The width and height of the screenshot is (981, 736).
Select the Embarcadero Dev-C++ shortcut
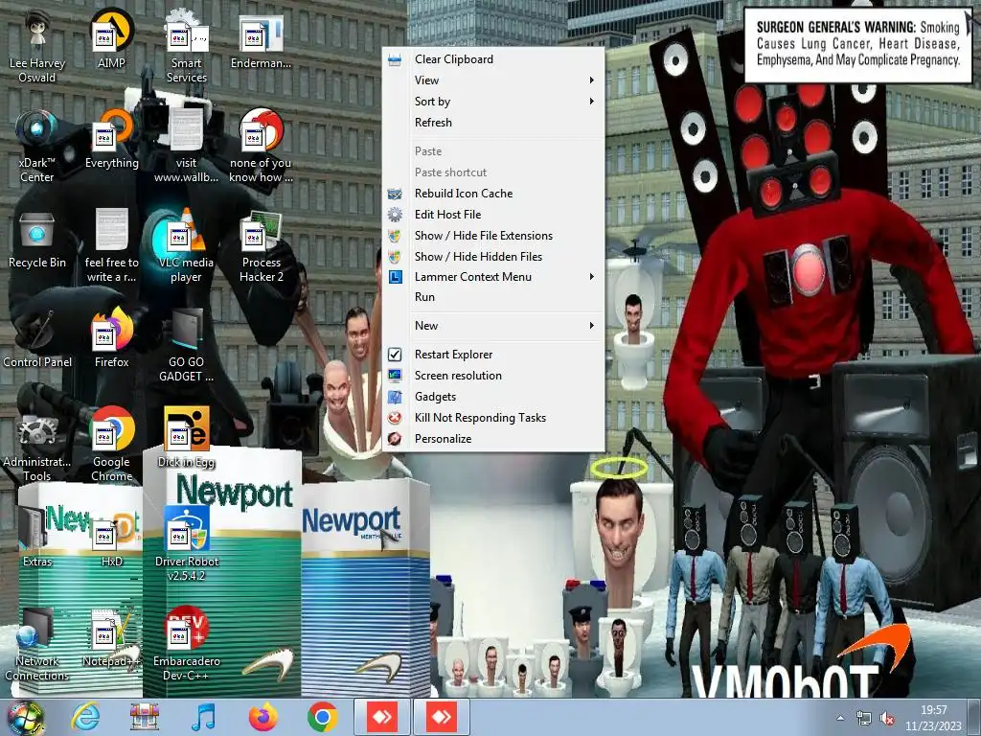pyautogui.click(x=187, y=644)
